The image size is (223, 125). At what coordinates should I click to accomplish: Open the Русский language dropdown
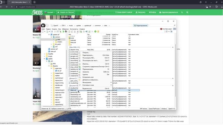tap(49, 12)
